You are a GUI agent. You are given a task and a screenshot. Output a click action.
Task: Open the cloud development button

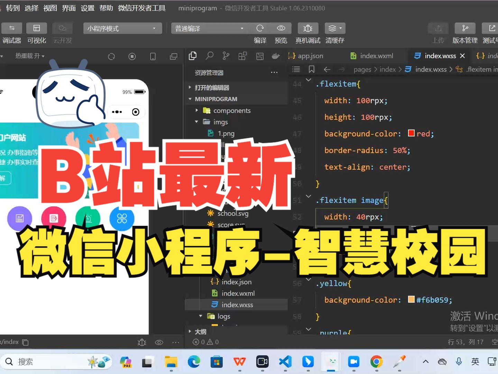(x=62, y=28)
